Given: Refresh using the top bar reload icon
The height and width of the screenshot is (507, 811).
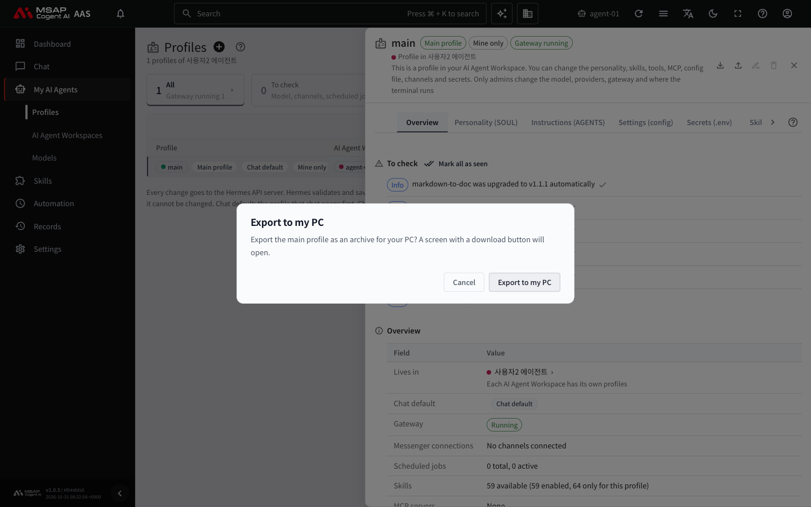Looking at the screenshot, I should tap(639, 14).
